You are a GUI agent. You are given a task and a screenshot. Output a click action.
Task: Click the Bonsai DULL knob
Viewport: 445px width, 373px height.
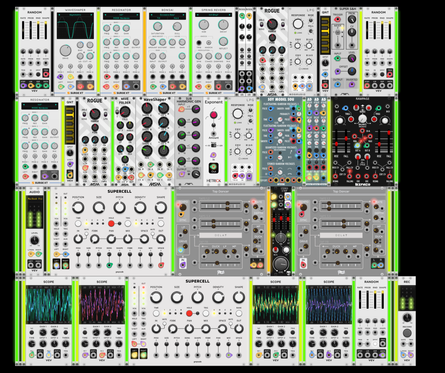pos(177,26)
